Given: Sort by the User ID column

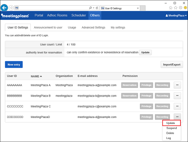Looking at the screenshot, I should (x=12, y=76).
